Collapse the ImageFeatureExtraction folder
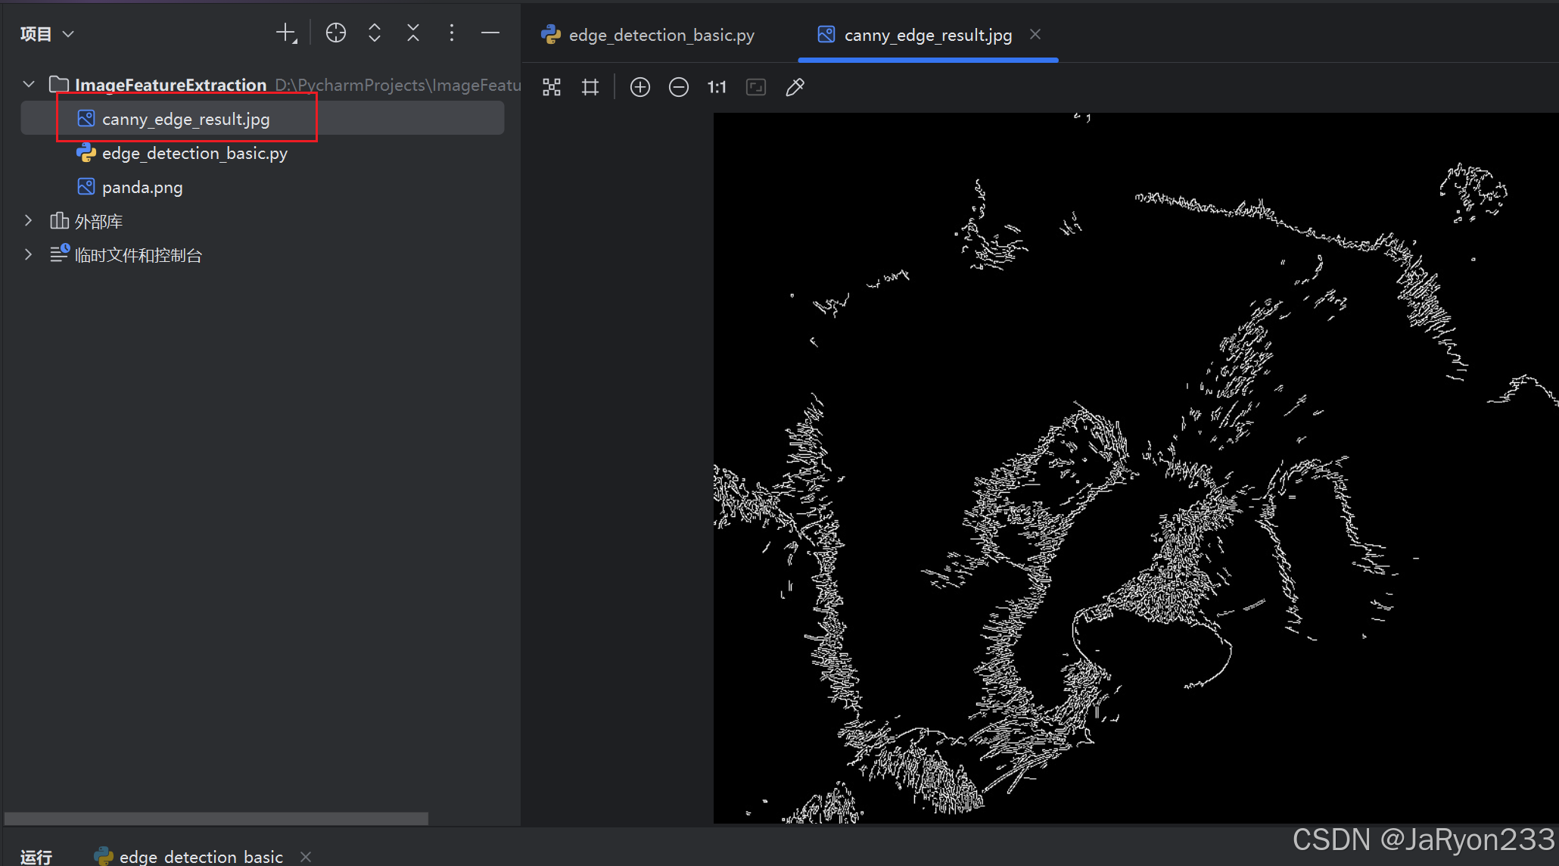 point(29,84)
